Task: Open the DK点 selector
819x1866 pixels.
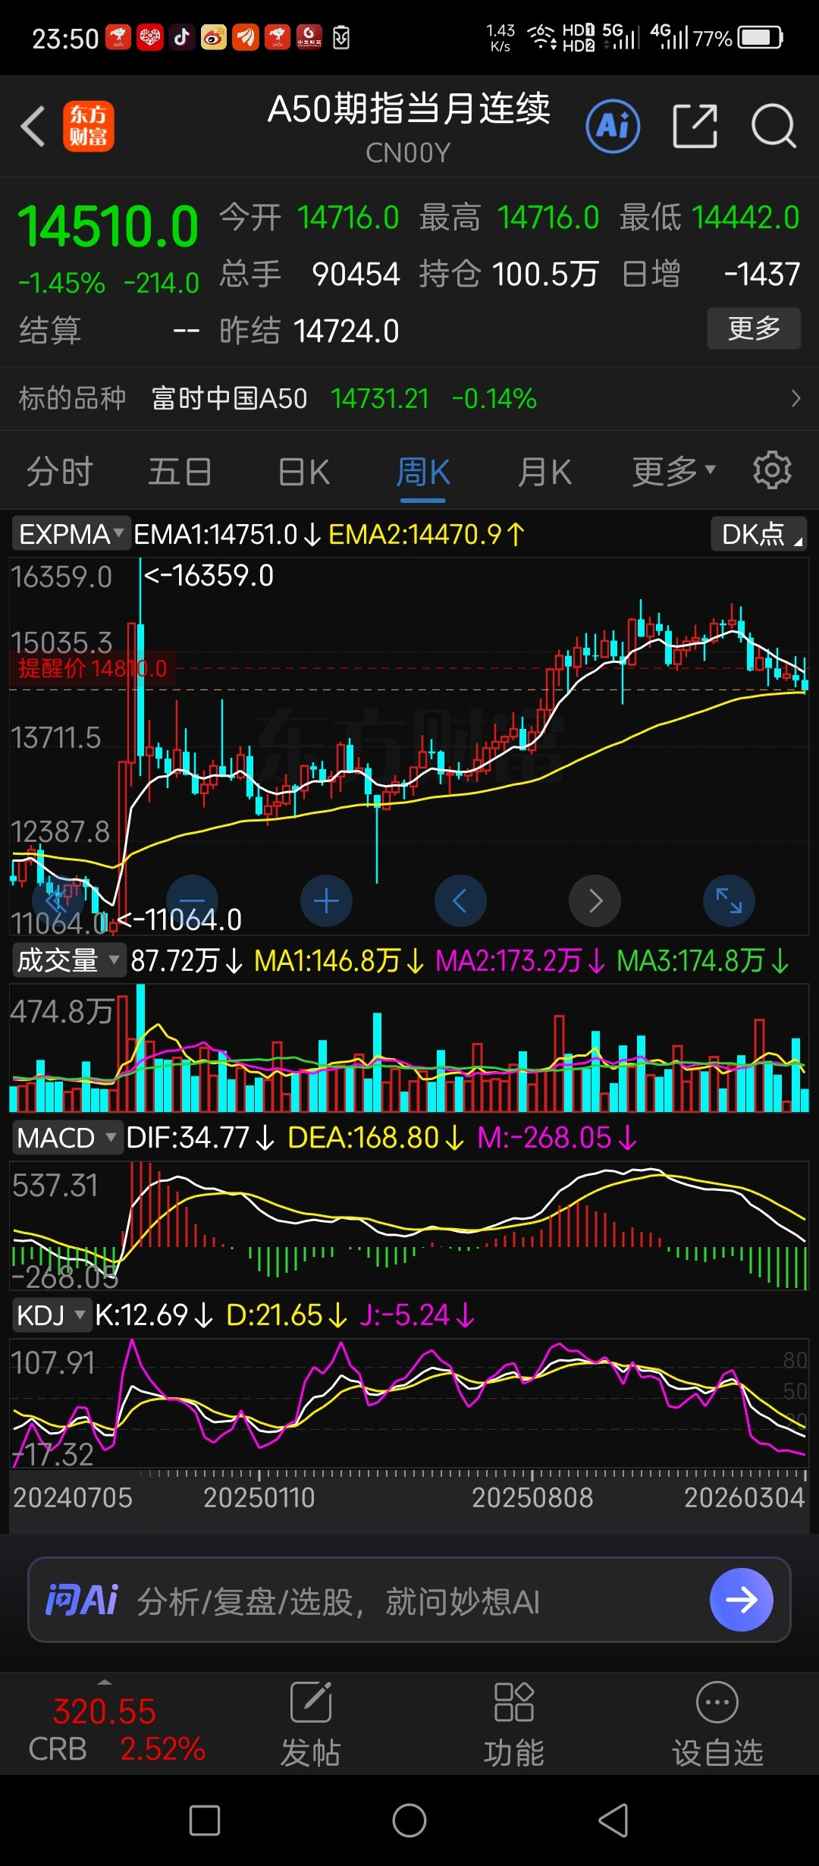Action: (759, 534)
